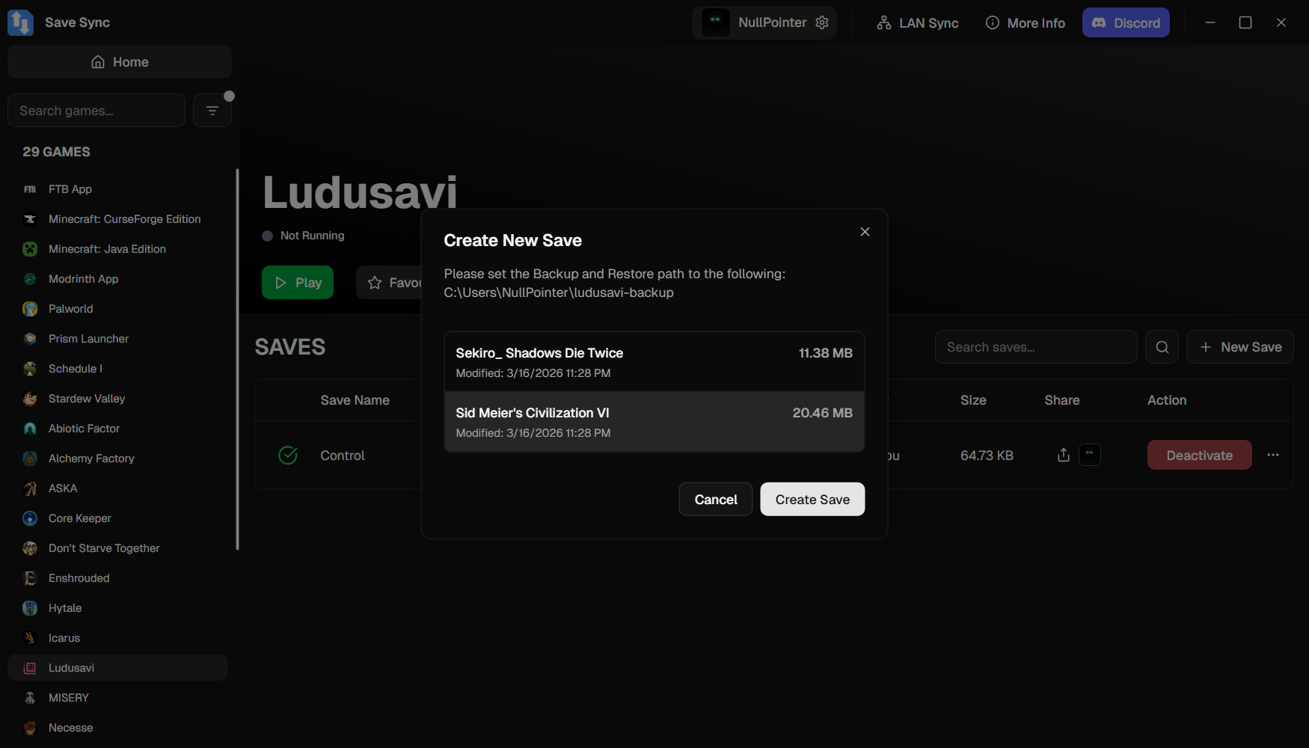
Task: Play Ludusavi
Action: (x=298, y=283)
